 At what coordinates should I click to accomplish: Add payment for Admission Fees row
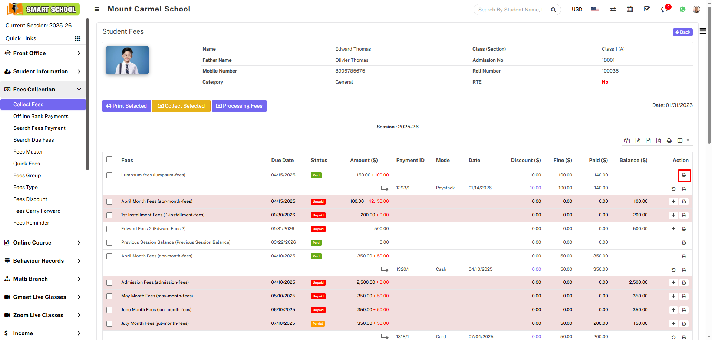pos(673,283)
